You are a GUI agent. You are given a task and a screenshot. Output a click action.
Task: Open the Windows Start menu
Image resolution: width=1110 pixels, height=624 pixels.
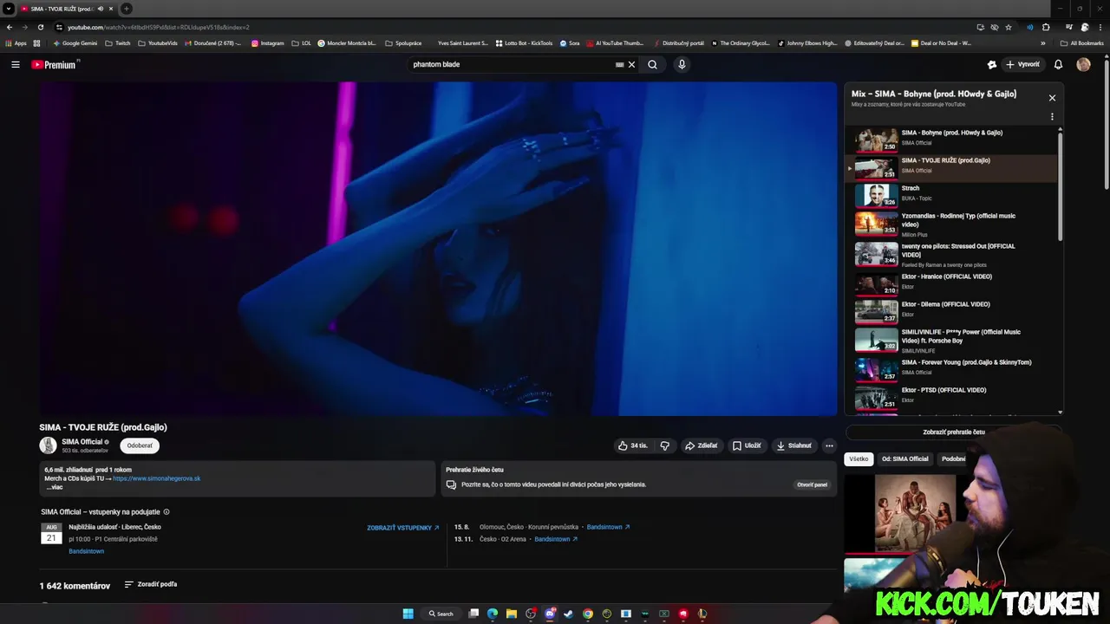point(408,614)
